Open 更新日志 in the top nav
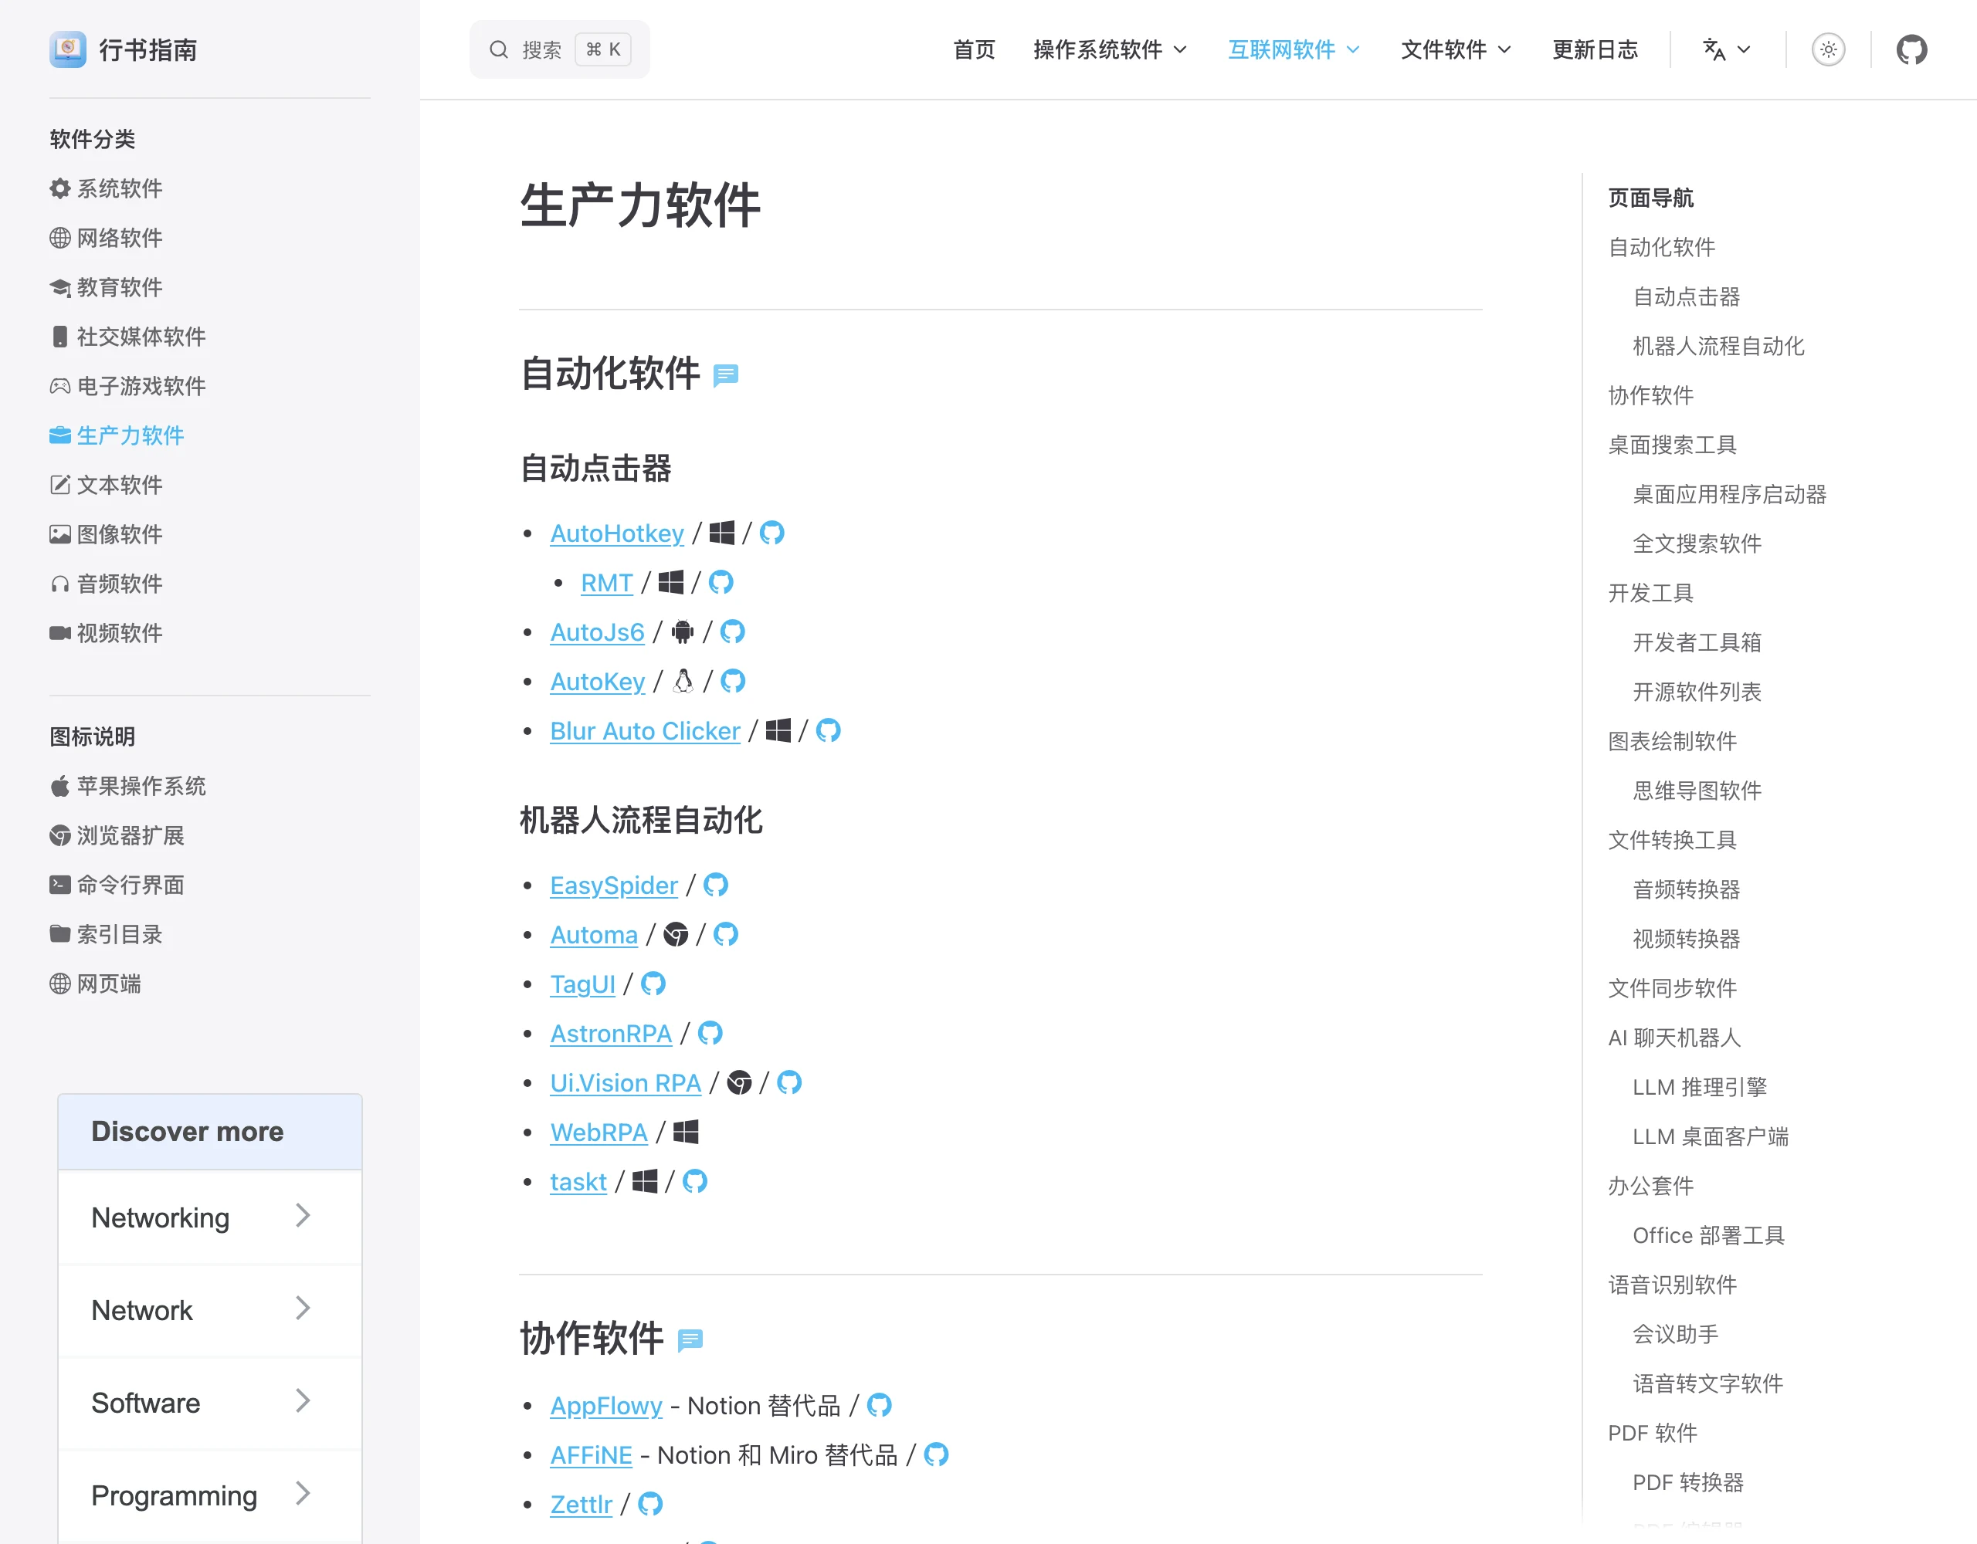 (x=1595, y=49)
